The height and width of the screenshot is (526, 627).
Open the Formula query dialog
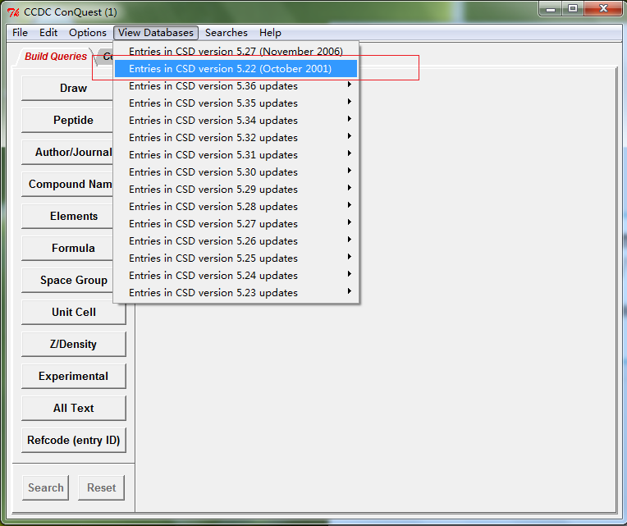(x=67, y=248)
